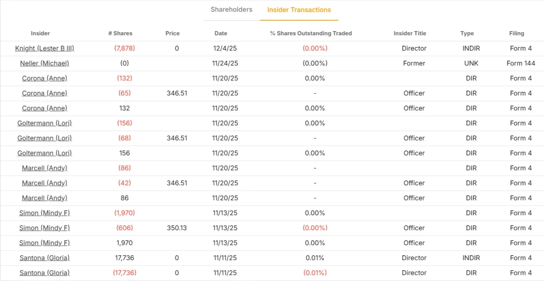
Task: Sort by % Shares Outstanding Traded header
Action: coord(311,33)
